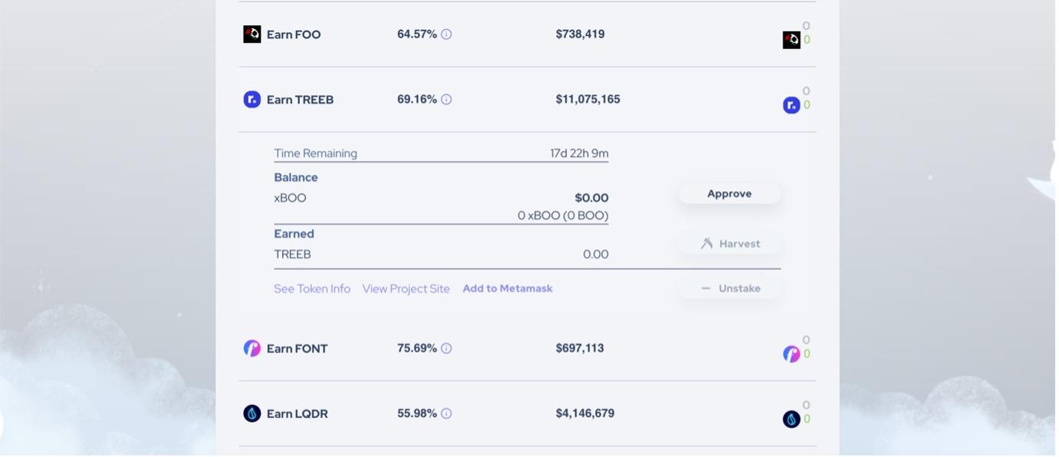Open the See Token Info link
Image resolution: width=1059 pixels, height=457 pixels.
coord(312,289)
